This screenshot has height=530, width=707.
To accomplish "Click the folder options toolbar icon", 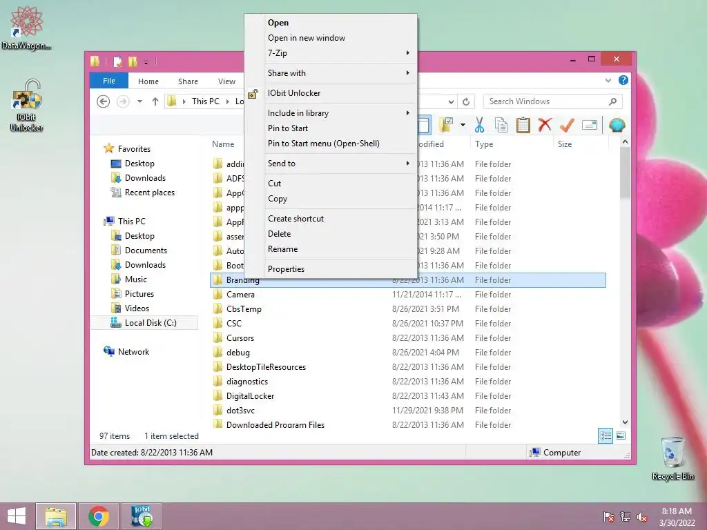I will click(447, 125).
